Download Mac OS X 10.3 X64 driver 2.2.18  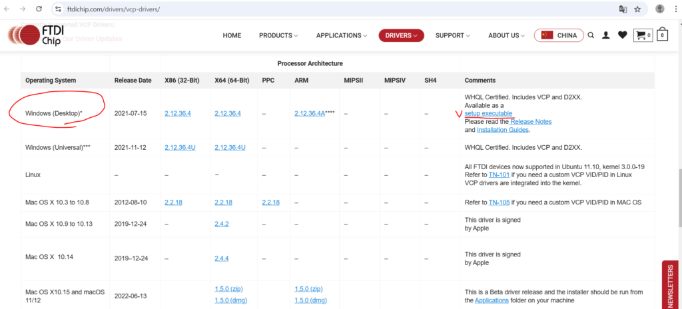223,202
